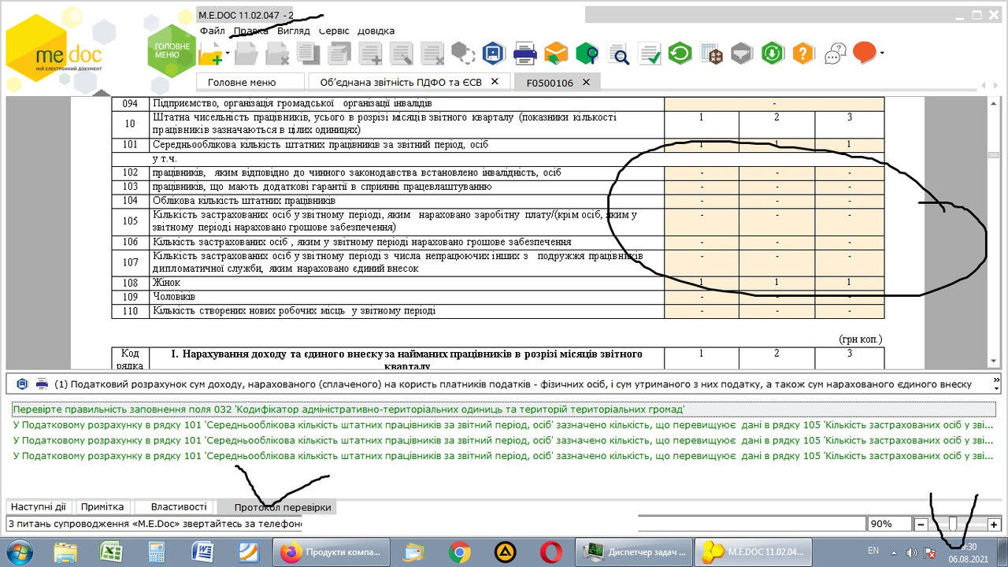Create a new document with folder-plus icon
This screenshot has width=1008, height=567.
210,54
